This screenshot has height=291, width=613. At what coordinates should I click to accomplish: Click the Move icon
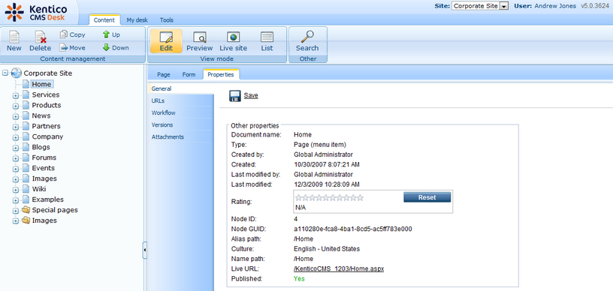[64, 47]
